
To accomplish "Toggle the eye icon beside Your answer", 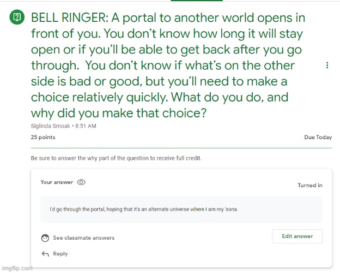I will pyautogui.click(x=81, y=182).
